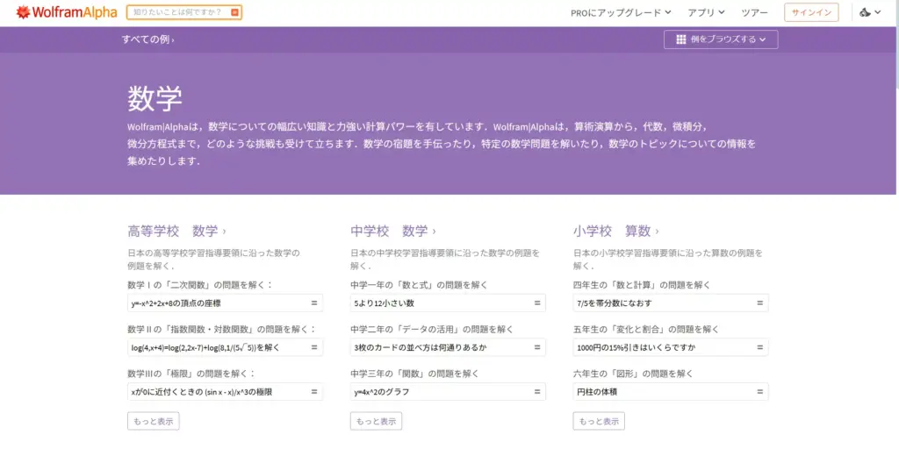Open the 中学校 数学 section heading
The height and width of the screenshot is (456, 899).
tap(392, 231)
